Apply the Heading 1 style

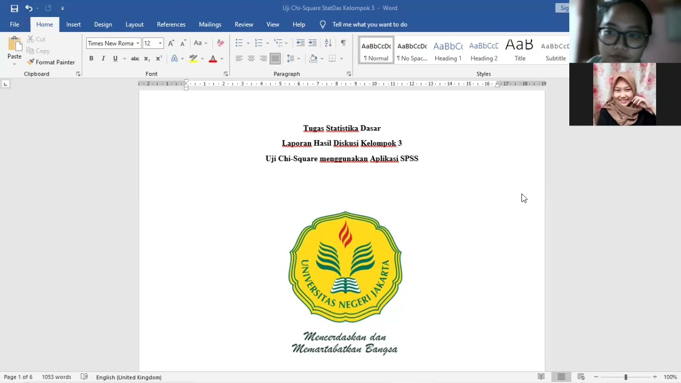point(448,50)
